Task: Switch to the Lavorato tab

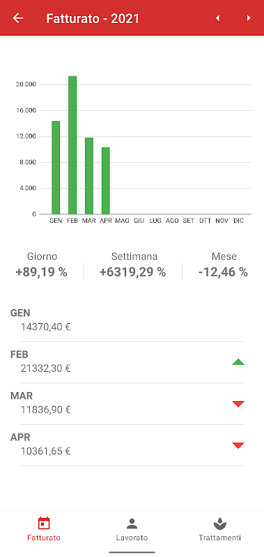Action: coord(132,528)
